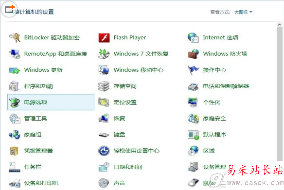Open the 电源选项 battery icon
284x190 pixels.
pyautogui.click(x=15, y=102)
